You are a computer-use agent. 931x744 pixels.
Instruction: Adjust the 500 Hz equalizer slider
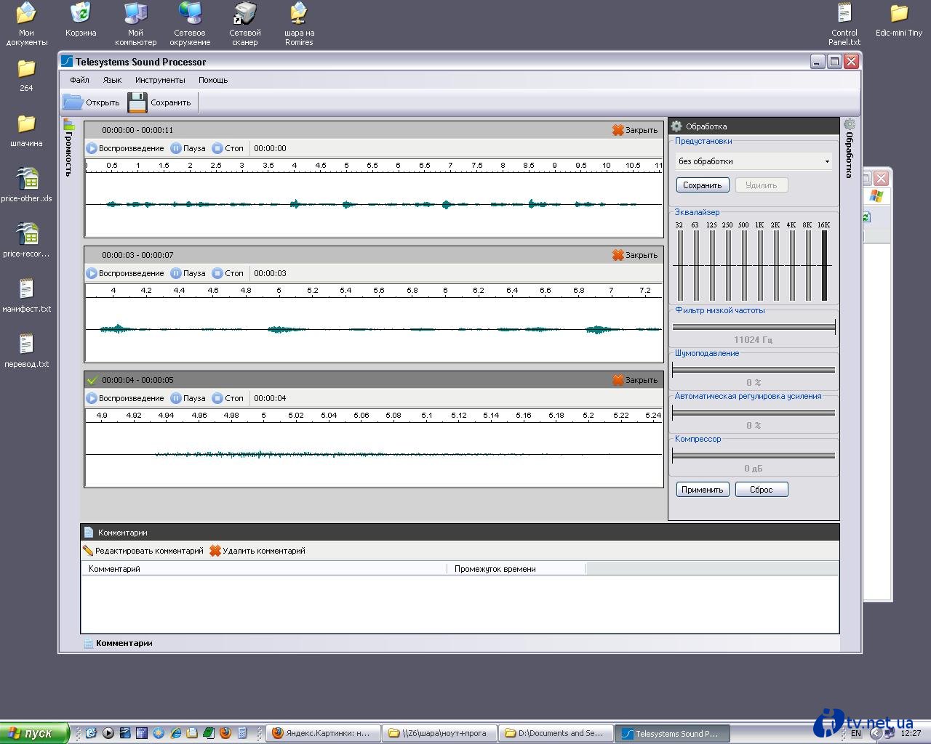tap(744, 265)
